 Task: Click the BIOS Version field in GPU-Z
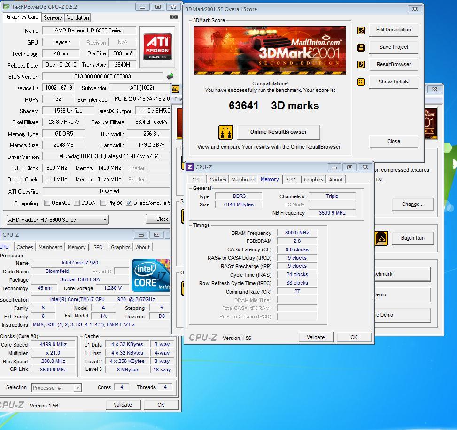click(x=102, y=76)
